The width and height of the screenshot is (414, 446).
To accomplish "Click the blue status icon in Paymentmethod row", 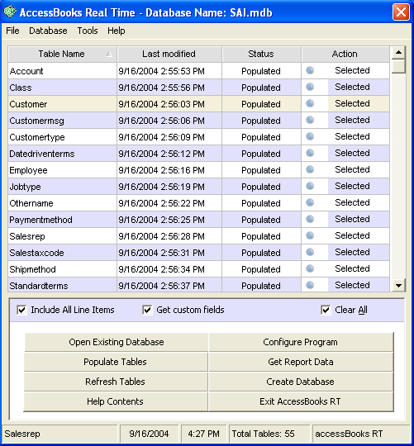I will 310,219.
